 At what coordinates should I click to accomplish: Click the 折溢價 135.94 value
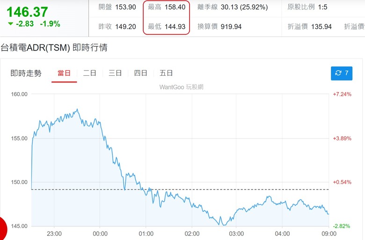(310, 27)
